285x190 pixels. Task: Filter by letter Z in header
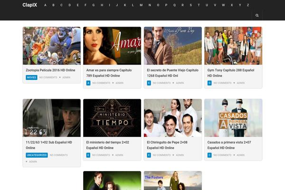[248, 5]
